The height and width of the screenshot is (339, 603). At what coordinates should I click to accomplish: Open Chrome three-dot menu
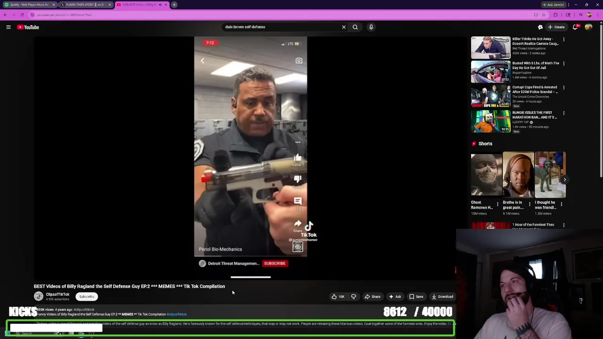click(597, 15)
